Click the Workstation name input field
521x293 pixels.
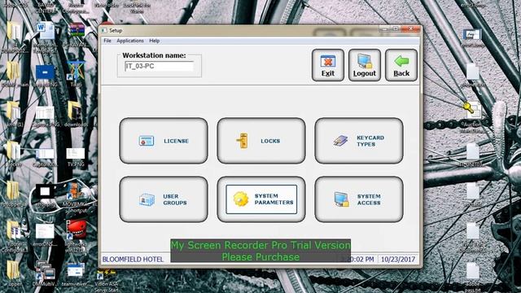click(160, 66)
